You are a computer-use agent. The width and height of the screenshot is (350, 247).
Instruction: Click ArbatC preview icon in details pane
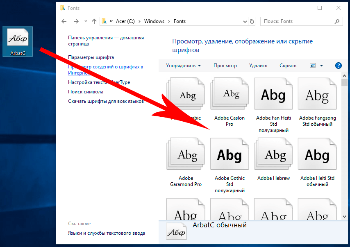point(176,231)
